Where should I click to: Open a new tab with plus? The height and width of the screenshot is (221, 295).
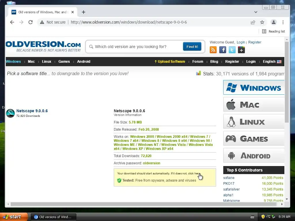tap(84, 12)
